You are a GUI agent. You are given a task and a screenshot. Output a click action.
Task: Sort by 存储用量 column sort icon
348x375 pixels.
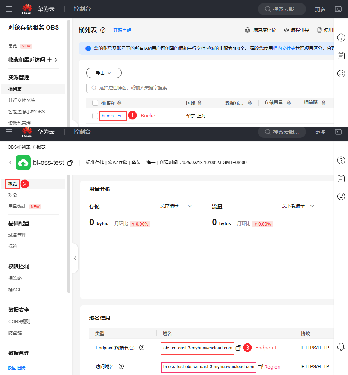tap(288, 103)
